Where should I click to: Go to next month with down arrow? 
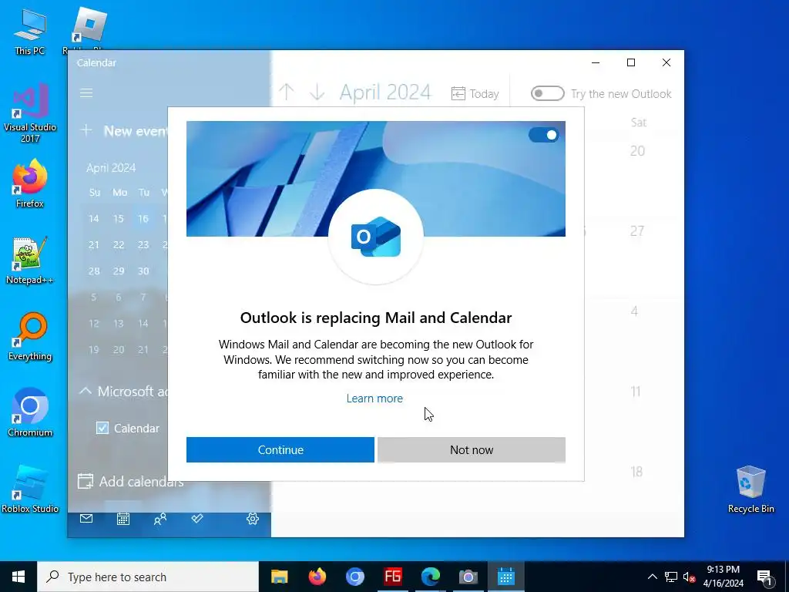click(x=317, y=92)
